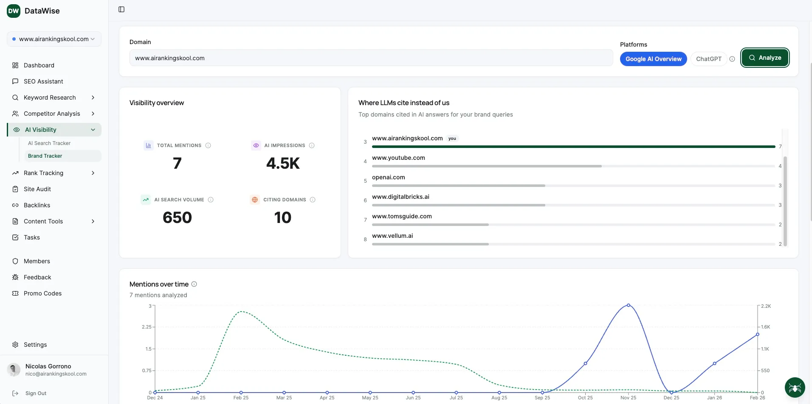
Task: Expand the Content Tools menu
Action: pyautogui.click(x=43, y=221)
